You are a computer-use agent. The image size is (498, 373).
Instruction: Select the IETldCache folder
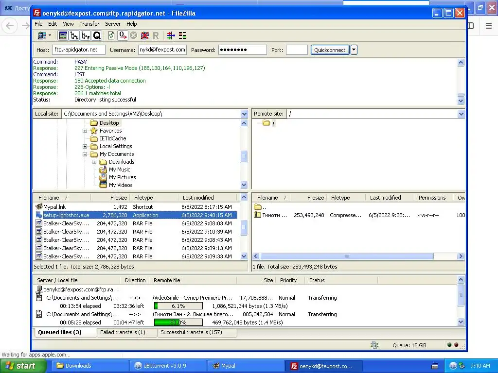pos(113,138)
